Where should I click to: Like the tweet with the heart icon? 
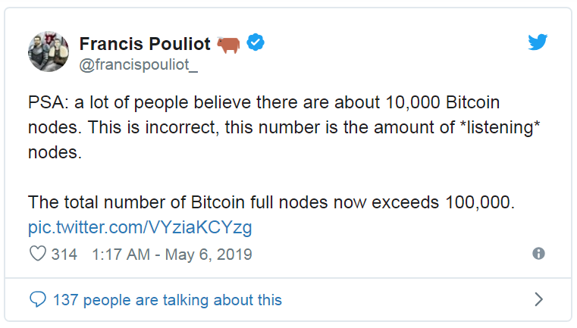click(x=38, y=255)
